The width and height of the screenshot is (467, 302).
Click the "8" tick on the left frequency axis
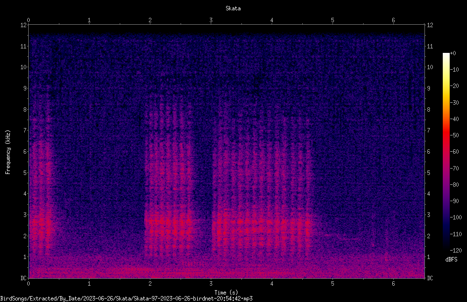tap(25, 110)
